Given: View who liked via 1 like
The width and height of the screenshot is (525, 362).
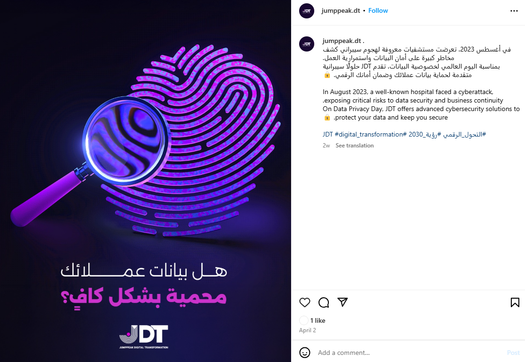Looking at the screenshot, I should [x=318, y=320].
